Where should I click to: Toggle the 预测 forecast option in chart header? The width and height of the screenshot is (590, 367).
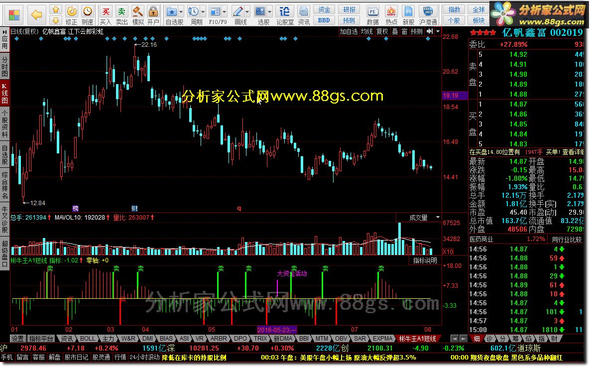(x=417, y=31)
